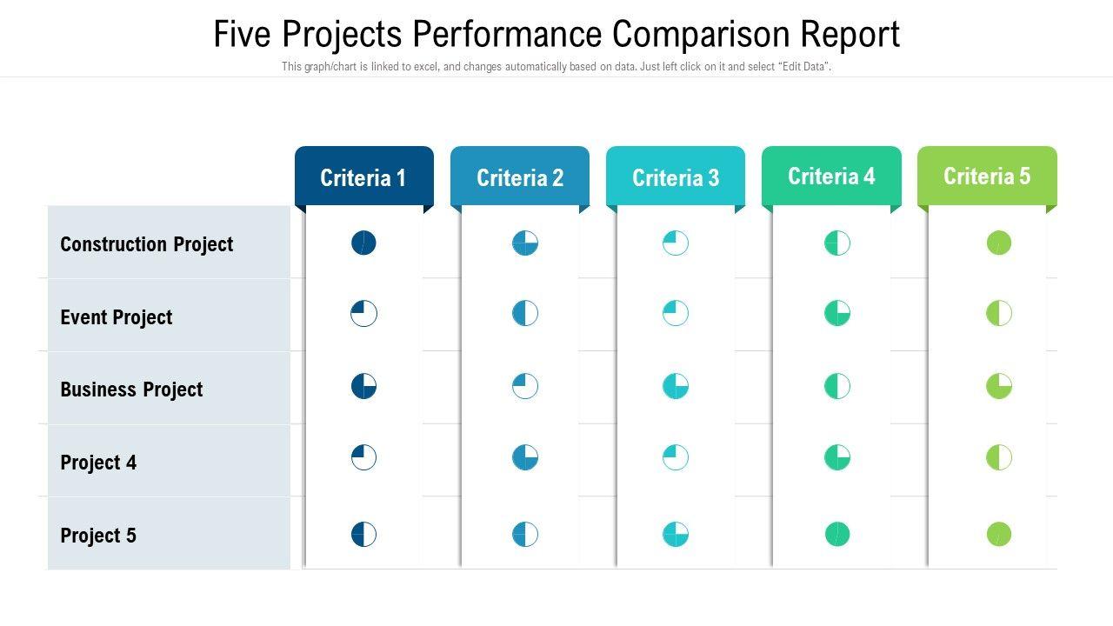This screenshot has height=626, width=1113.
Task: Click the Criteria 3 column header
Action: coord(676,177)
